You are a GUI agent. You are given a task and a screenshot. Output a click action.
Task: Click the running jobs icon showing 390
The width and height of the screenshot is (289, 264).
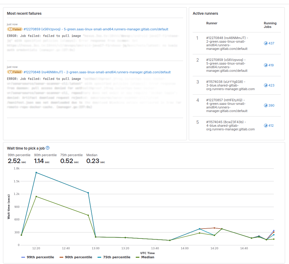266,105
